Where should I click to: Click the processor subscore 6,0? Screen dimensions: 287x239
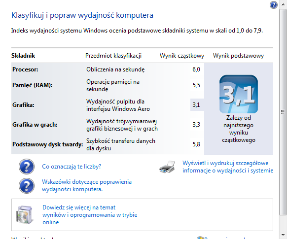196,69
